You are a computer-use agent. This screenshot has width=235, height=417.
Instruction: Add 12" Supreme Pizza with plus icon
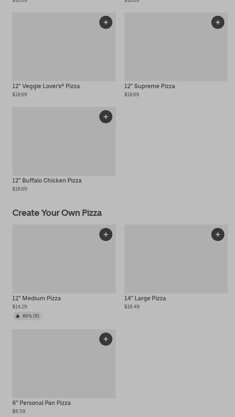point(218,22)
